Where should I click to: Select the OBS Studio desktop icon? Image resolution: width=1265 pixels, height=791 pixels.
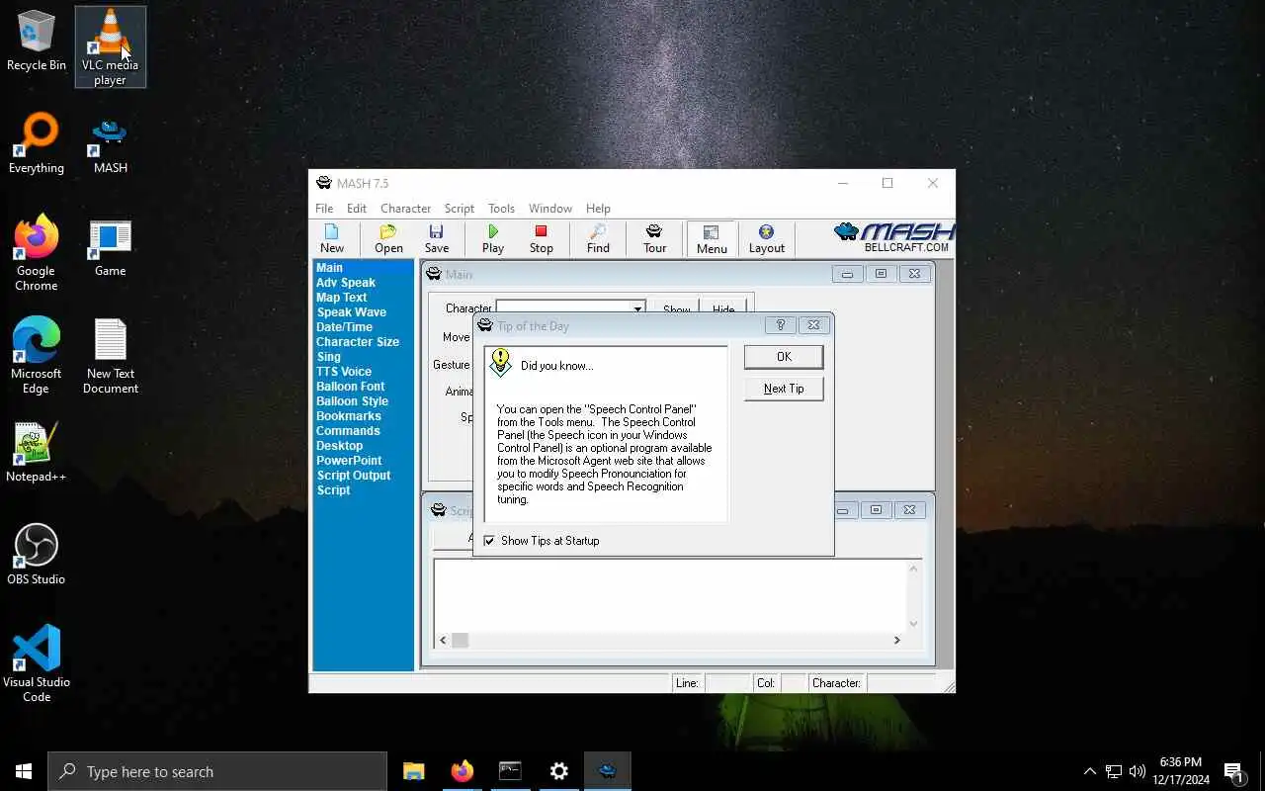[x=37, y=555]
